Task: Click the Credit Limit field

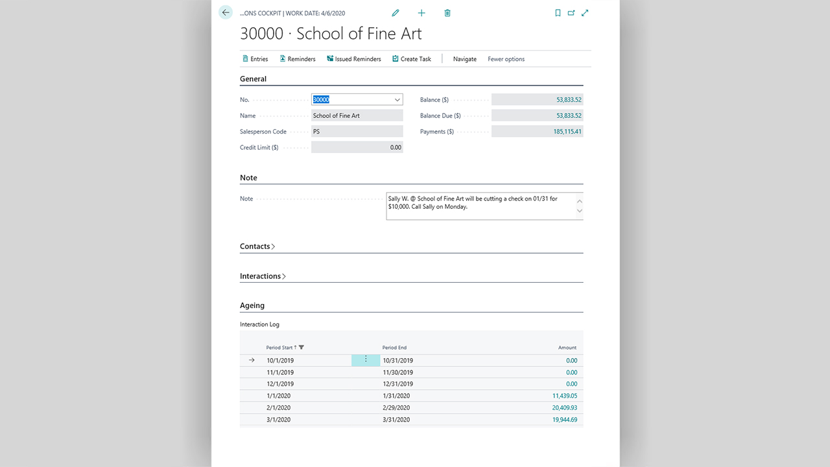Action: click(357, 147)
